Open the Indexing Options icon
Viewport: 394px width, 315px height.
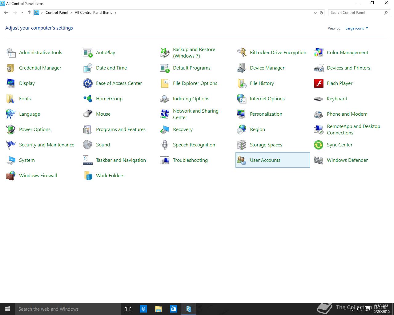[165, 99]
